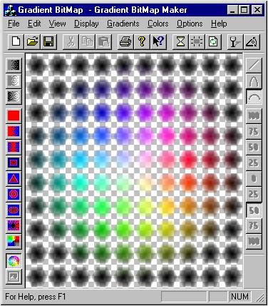Choose the color wheel gradient button
268x306 pixels.
point(14,260)
